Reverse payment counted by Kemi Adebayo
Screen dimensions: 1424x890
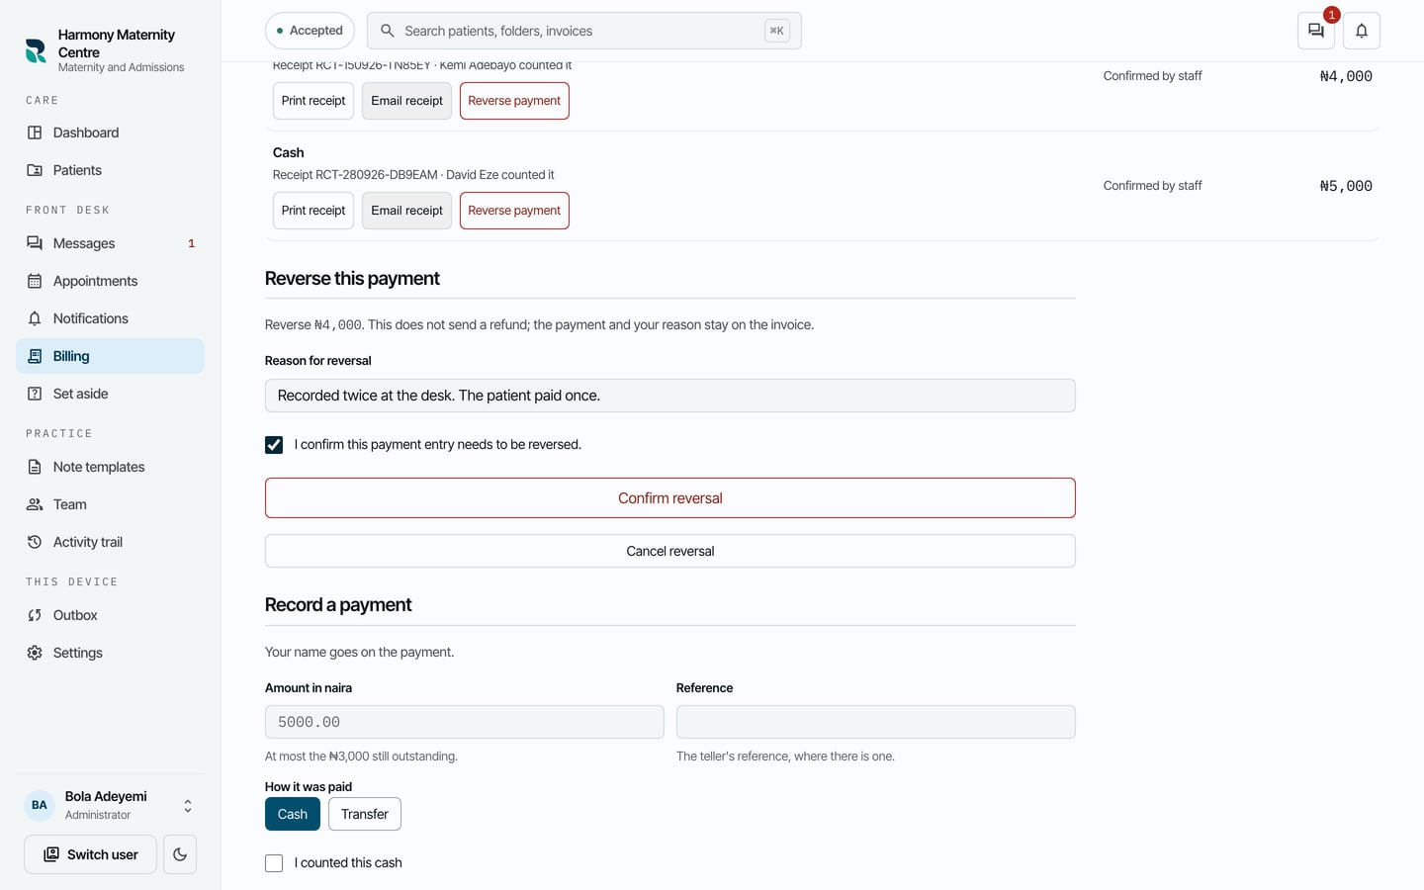(x=514, y=101)
